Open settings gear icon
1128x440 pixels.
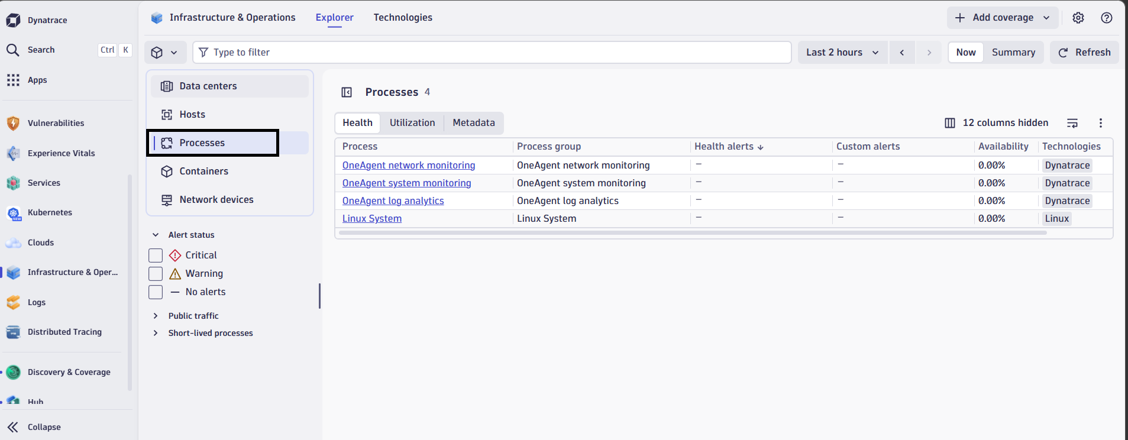click(1078, 18)
